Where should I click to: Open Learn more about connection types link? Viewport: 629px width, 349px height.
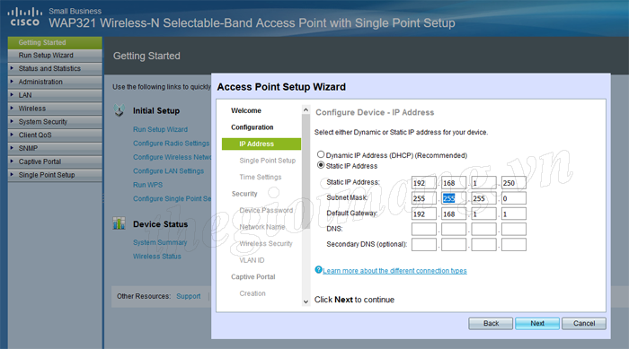[x=394, y=271]
